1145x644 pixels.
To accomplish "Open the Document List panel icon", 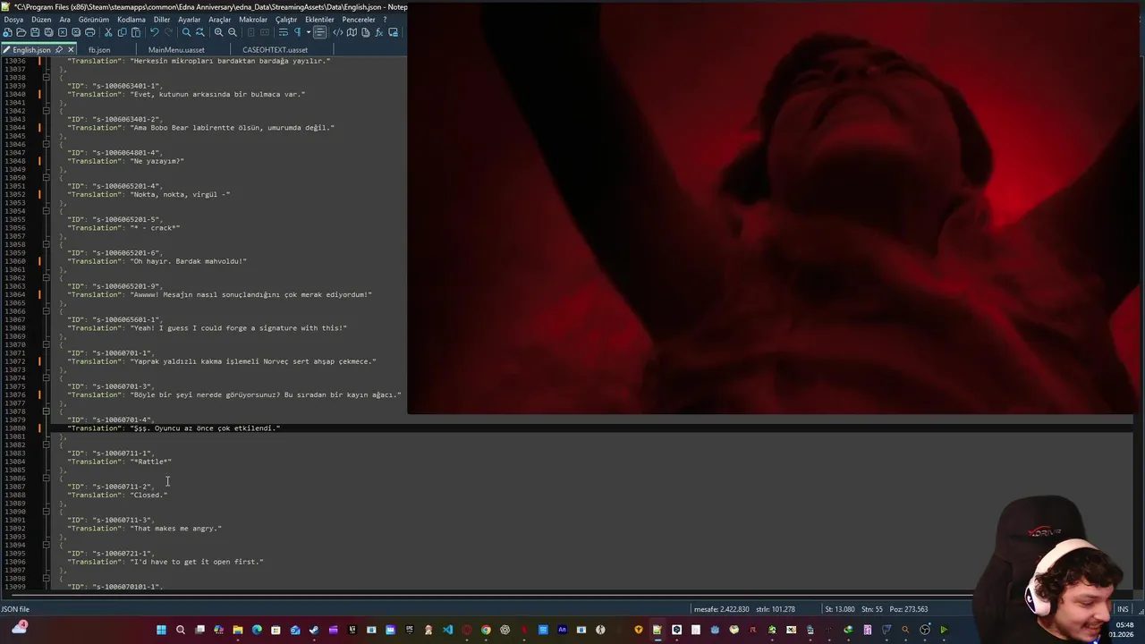I will click(365, 32).
